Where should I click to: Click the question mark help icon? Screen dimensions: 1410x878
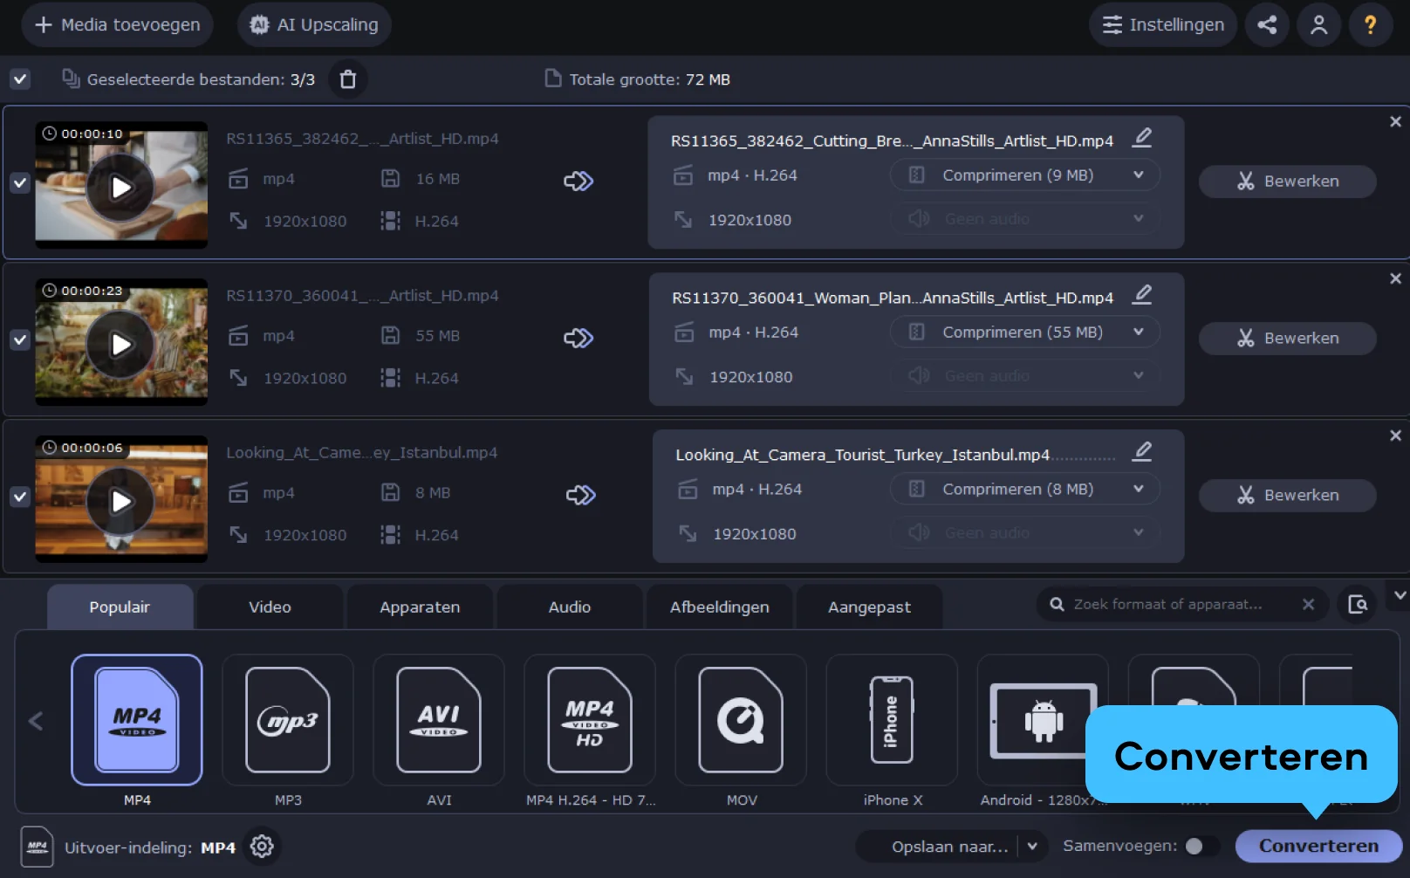1370,24
